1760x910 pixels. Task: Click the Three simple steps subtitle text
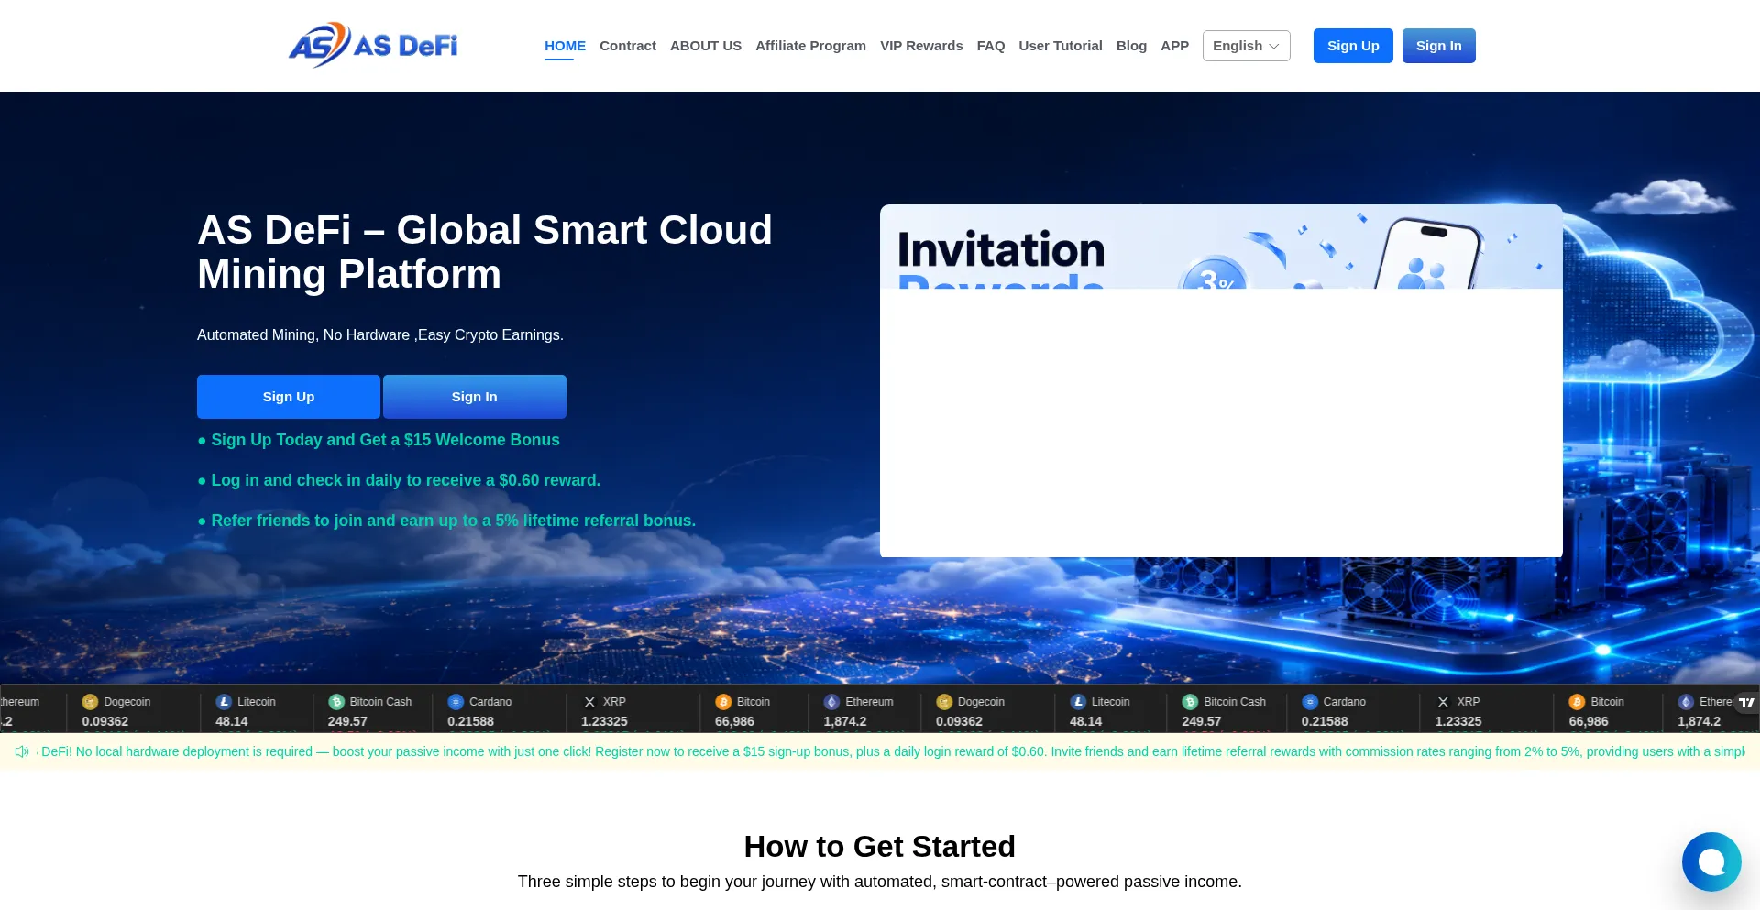(880, 882)
